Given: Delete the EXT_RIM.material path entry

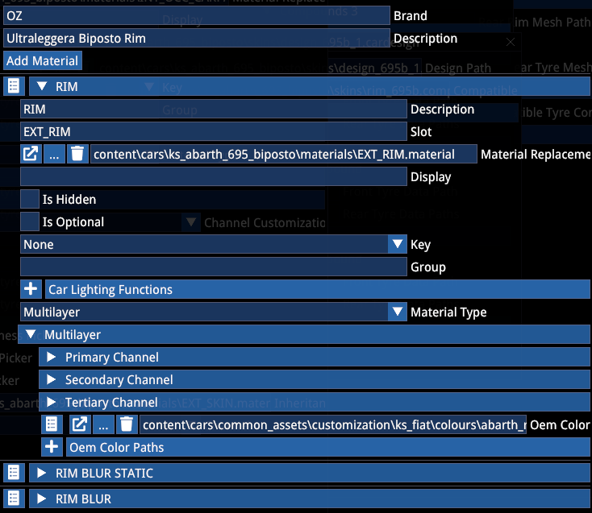Looking at the screenshot, I should pyautogui.click(x=77, y=154).
